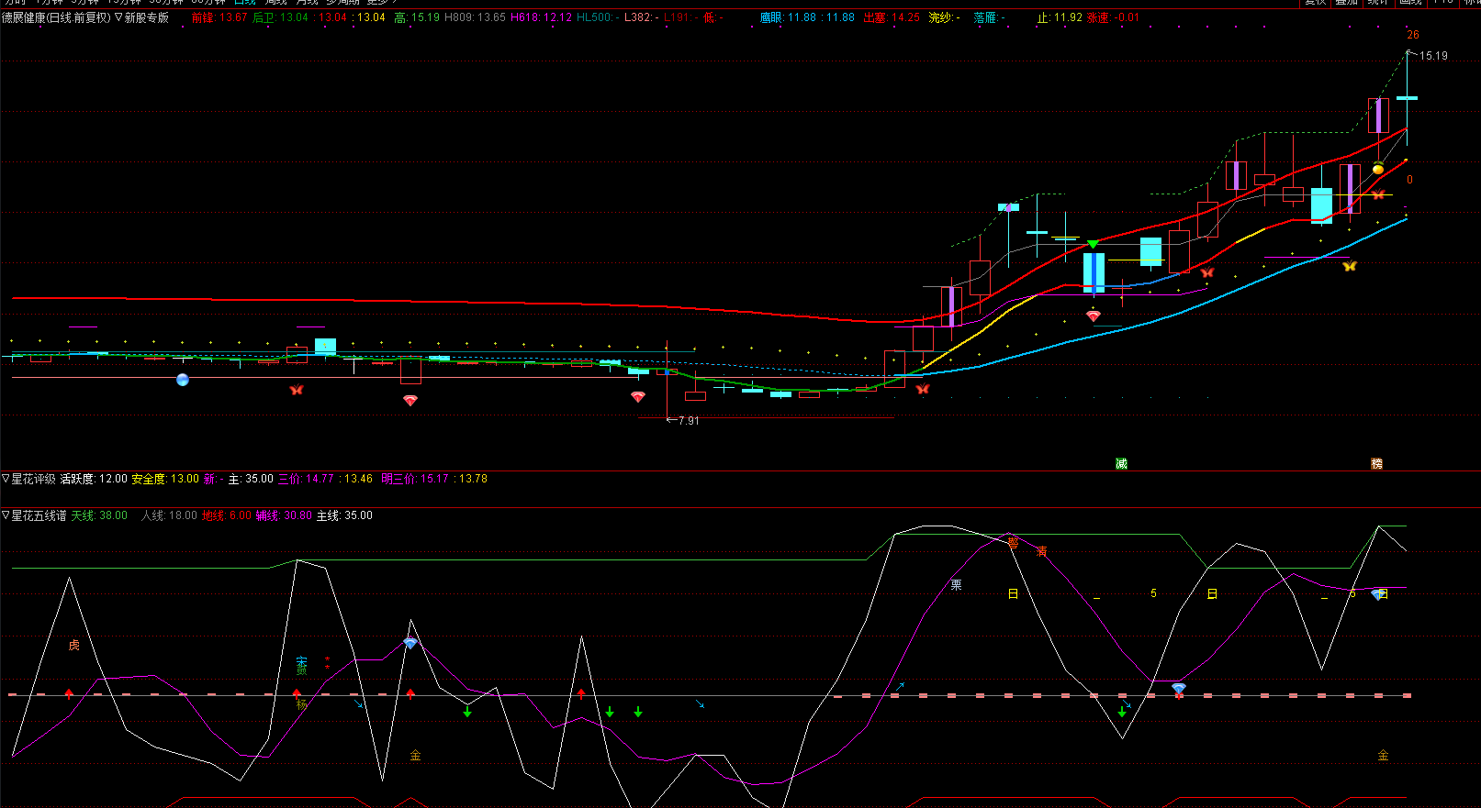Click the 活跃度: 12.00 value
The height and width of the screenshot is (808, 1481).
tap(94, 479)
